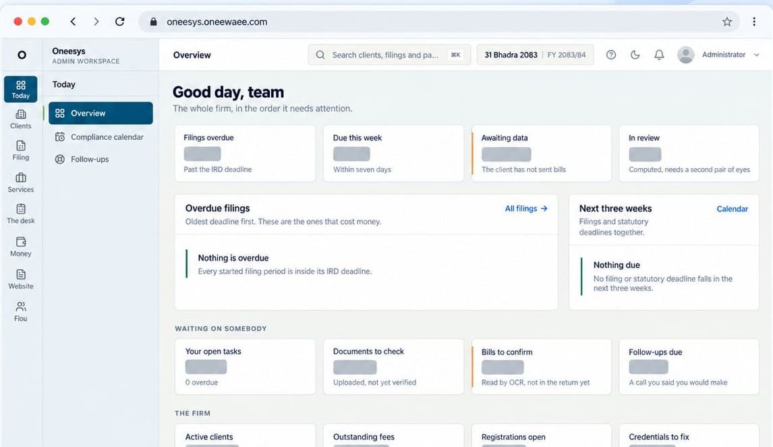Open the Follow-ups due card

[689, 367]
